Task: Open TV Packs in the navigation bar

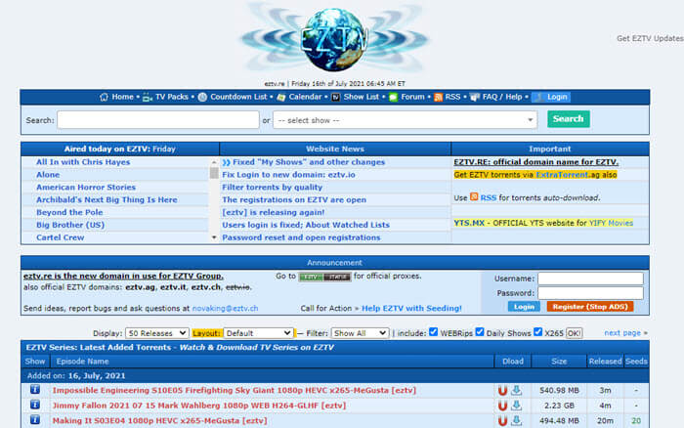Action: tap(171, 97)
